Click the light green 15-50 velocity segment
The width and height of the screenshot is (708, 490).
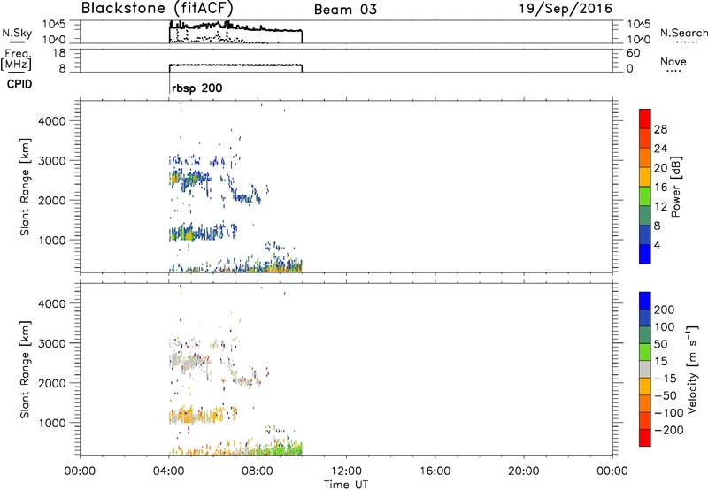tap(645, 352)
